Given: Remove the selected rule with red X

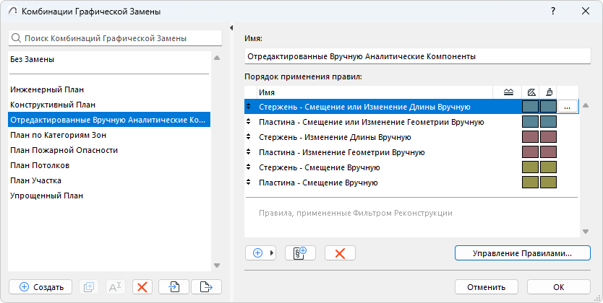Looking at the screenshot, I should pyautogui.click(x=340, y=252).
